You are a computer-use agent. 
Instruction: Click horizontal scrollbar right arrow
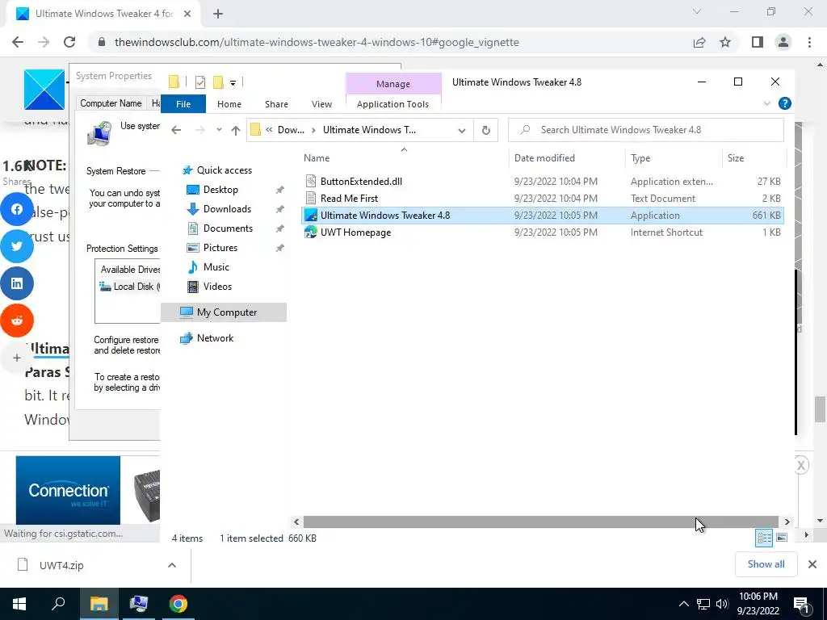[x=787, y=522]
